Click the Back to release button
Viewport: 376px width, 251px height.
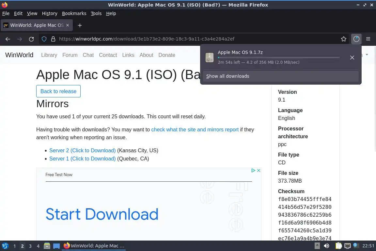click(58, 91)
